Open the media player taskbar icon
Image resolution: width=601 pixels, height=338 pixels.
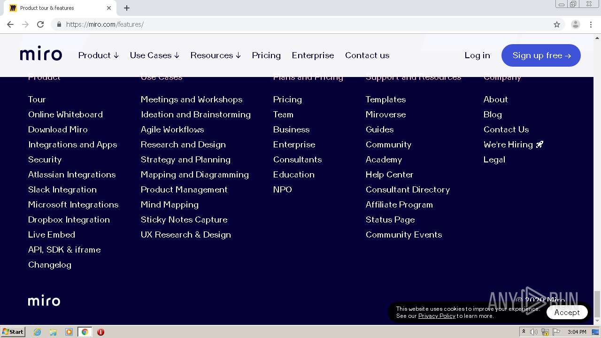tap(69, 332)
